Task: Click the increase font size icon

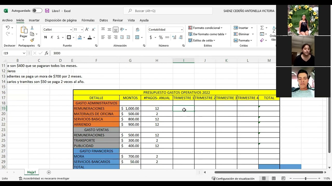Action: click(x=87, y=29)
